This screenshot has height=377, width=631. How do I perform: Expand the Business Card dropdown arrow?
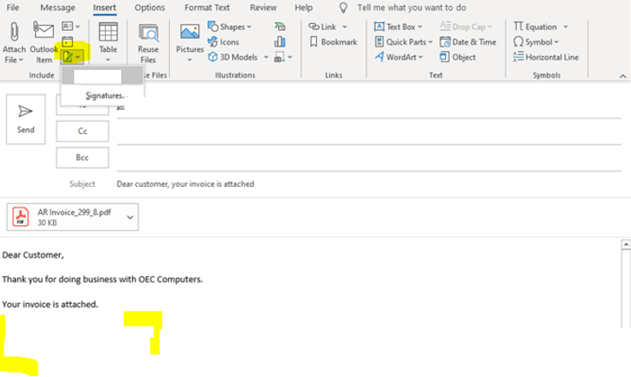tap(78, 26)
